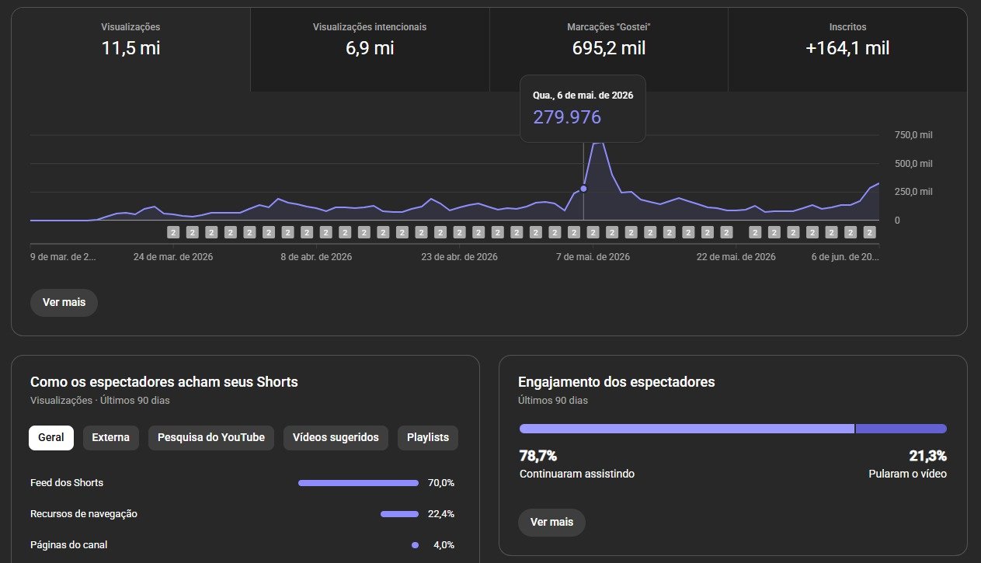Click the Pularam o vídeo label
Viewport: 981px width, 563px height.
(x=908, y=474)
